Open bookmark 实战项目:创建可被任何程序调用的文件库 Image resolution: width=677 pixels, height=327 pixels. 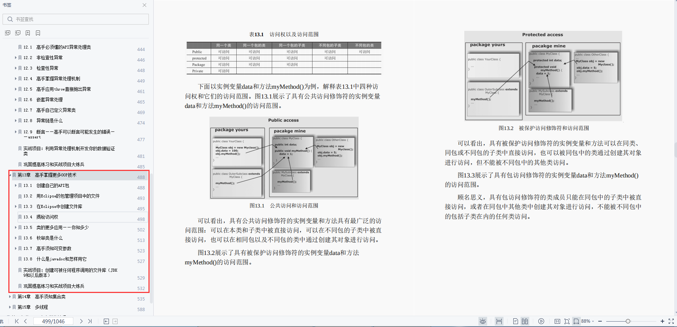pyautogui.click(x=70, y=273)
